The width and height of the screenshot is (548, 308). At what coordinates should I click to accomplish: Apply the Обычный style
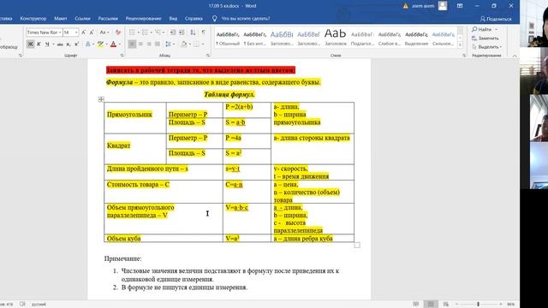tap(228, 38)
